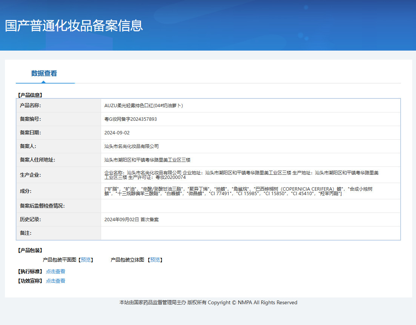416x325 pixels.
Task: Click the page title 国产普通化妆品备案信息
Action: (74, 26)
